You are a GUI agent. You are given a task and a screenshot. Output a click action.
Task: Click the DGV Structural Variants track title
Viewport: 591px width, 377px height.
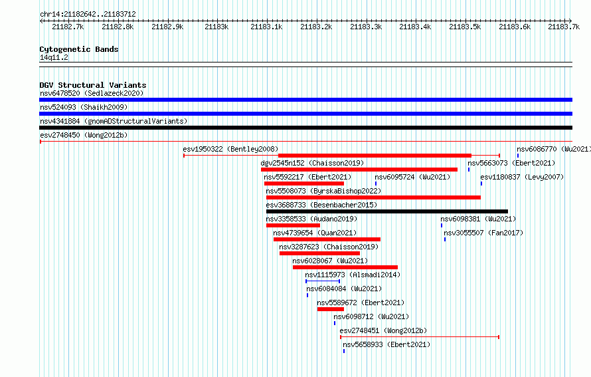tap(93, 85)
